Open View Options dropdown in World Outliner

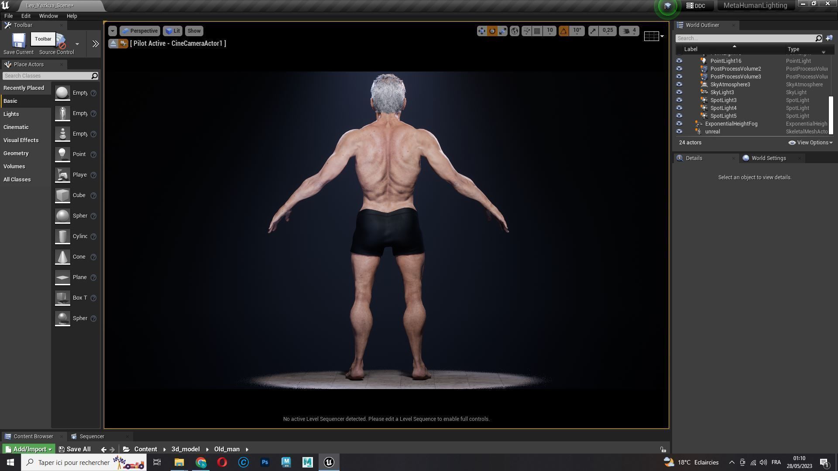pos(811,143)
